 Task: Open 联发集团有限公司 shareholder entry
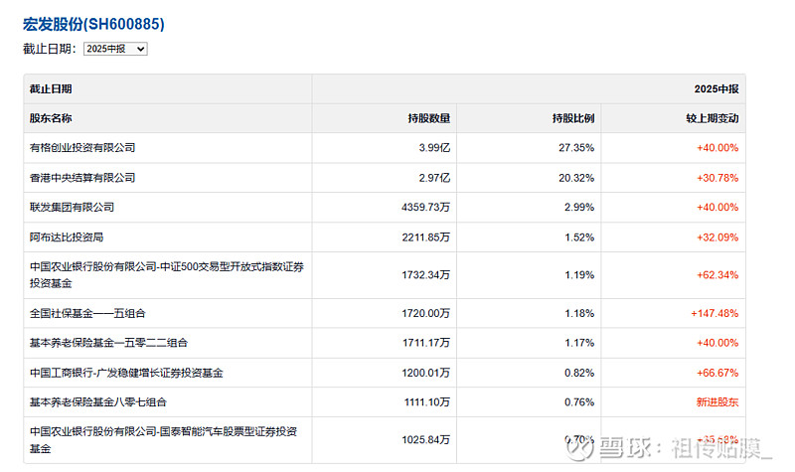pos(73,208)
